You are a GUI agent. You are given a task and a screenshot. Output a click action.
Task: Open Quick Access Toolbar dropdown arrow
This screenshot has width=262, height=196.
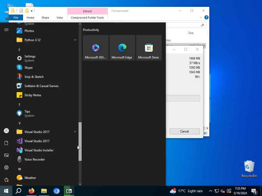pos(31,11)
